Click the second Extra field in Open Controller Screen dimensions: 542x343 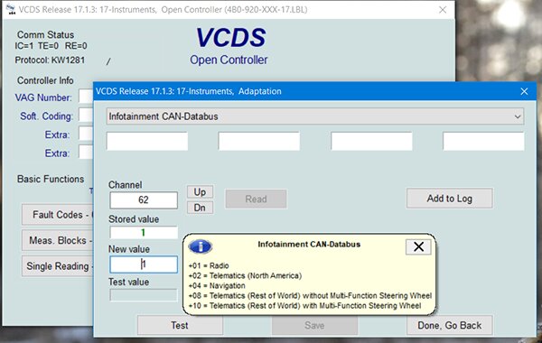(86, 152)
